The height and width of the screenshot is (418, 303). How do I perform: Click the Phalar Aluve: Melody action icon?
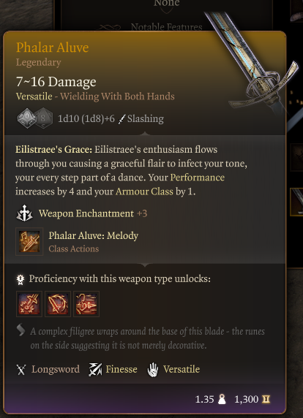click(x=29, y=242)
